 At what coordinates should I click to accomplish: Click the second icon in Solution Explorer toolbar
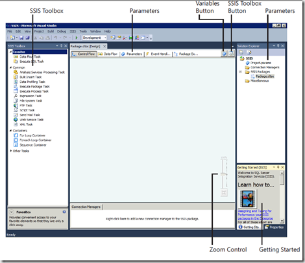pyautogui.click(x=249, y=52)
